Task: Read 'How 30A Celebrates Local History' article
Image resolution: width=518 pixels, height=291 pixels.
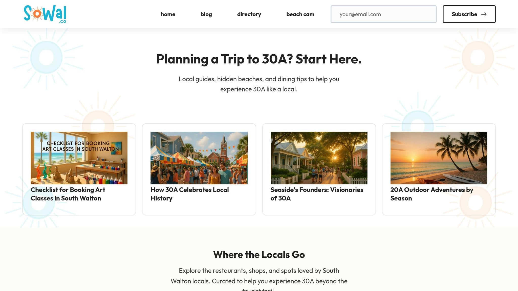Action: point(189,194)
